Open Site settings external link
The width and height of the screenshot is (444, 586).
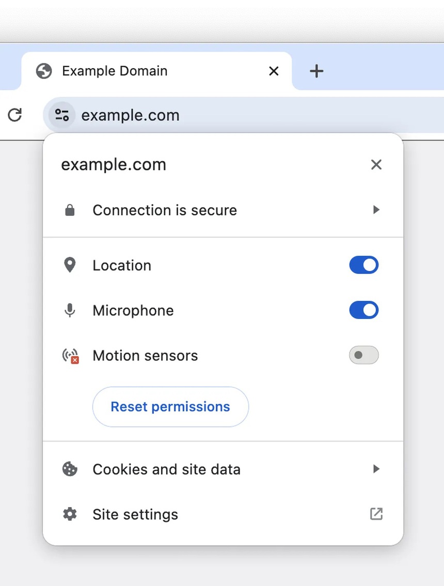click(376, 514)
